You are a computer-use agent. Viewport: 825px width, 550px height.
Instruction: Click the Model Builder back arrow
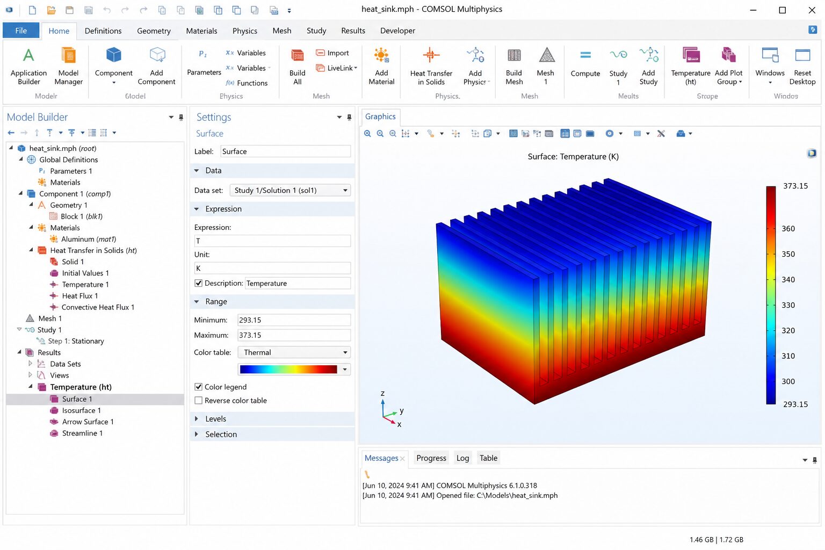(x=11, y=133)
